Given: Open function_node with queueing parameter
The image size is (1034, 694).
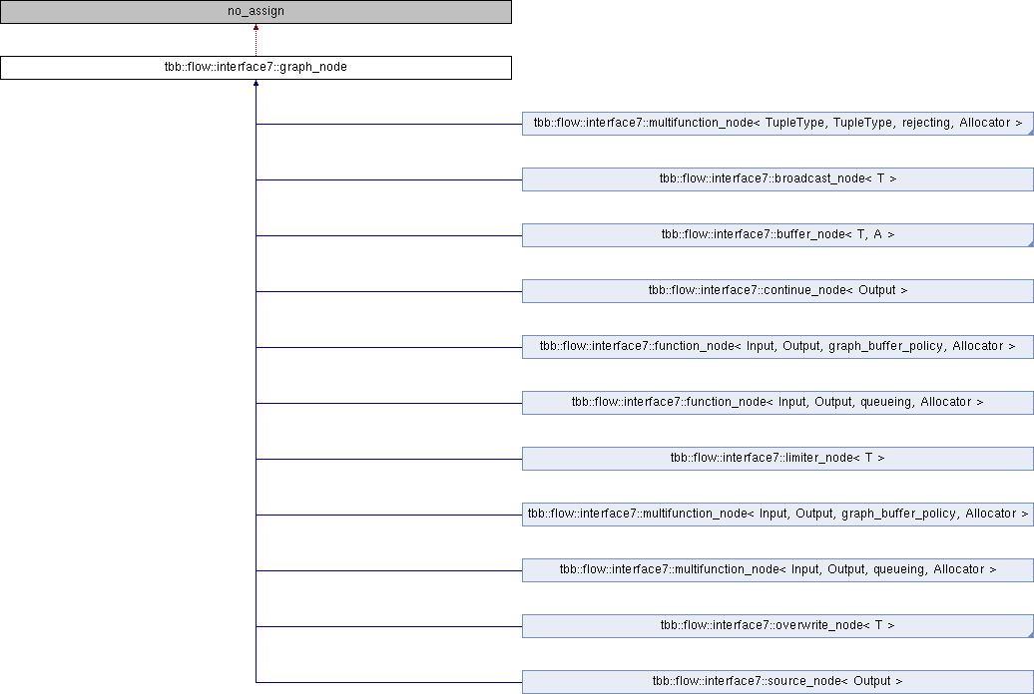Looking at the screenshot, I should (777, 403).
